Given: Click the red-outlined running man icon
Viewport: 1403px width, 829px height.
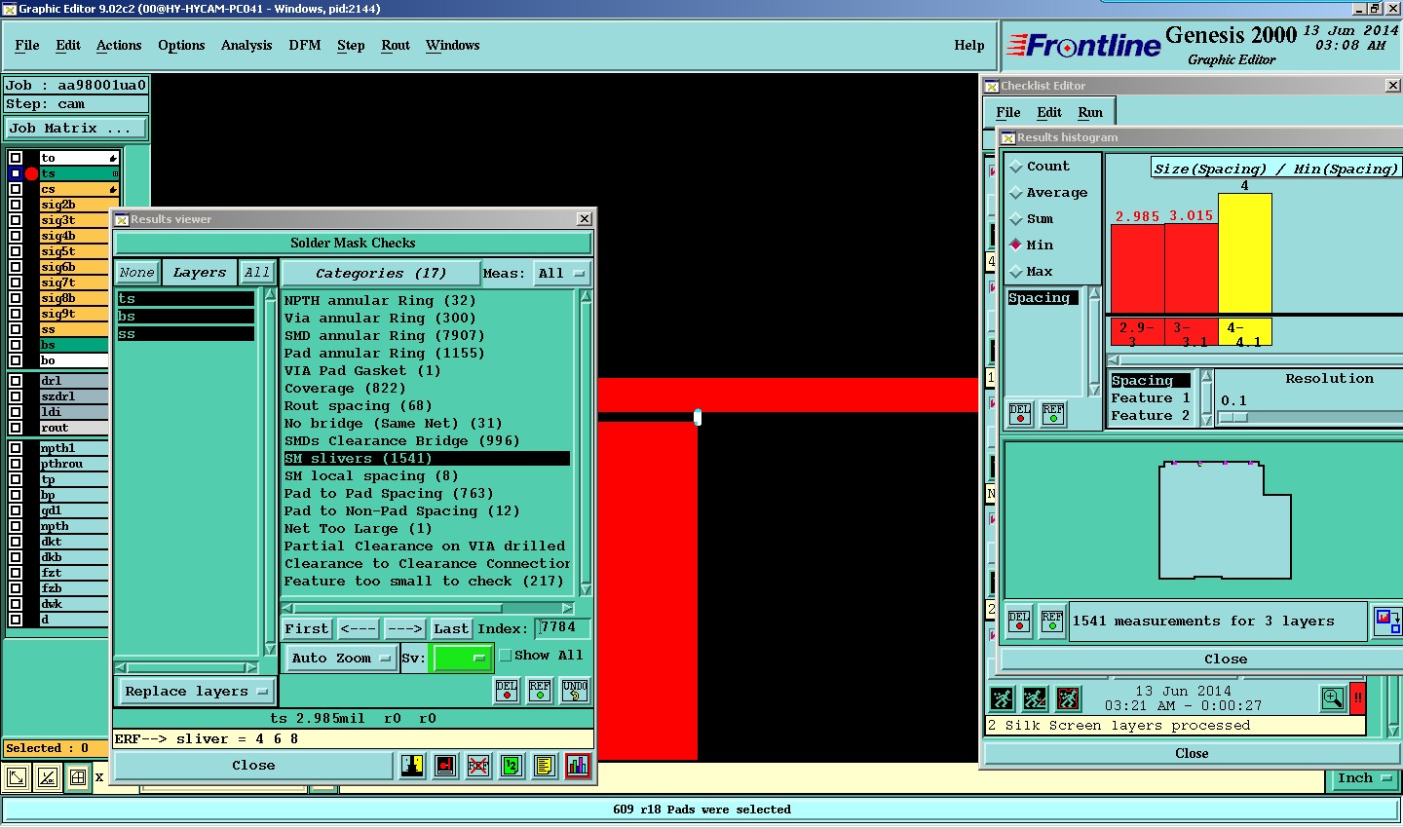Looking at the screenshot, I should (1068, 698).
